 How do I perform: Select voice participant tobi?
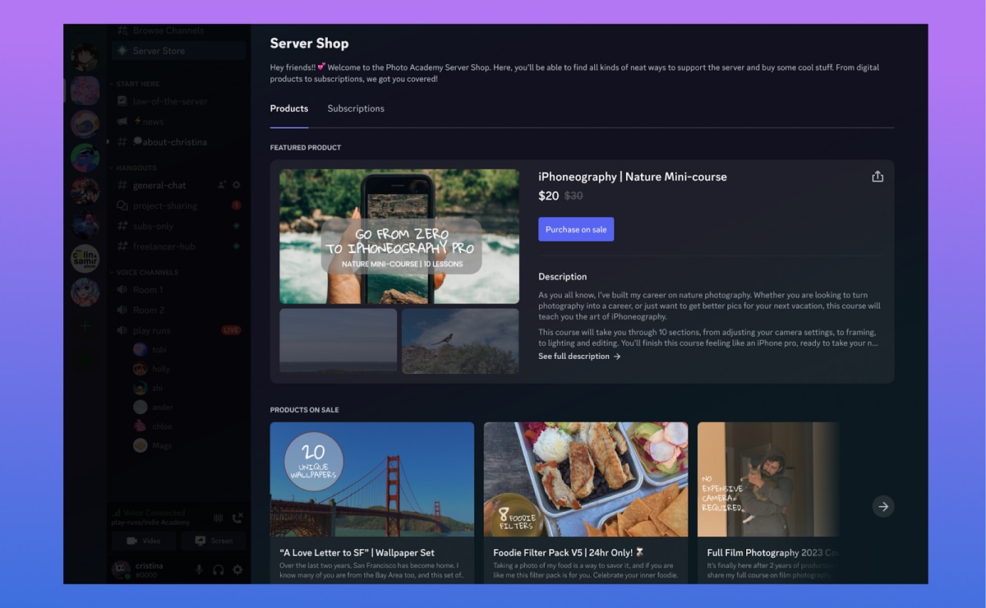point(150,350)
